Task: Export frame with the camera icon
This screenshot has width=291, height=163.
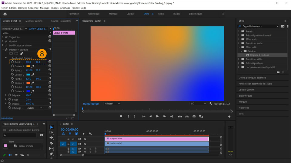Action: (x=194, y=117)
